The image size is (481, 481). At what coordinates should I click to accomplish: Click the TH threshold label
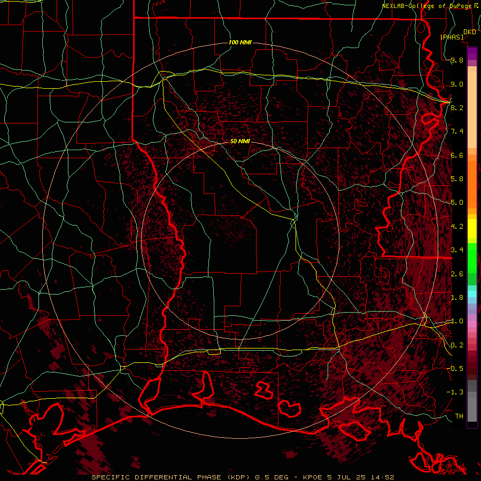459,416
